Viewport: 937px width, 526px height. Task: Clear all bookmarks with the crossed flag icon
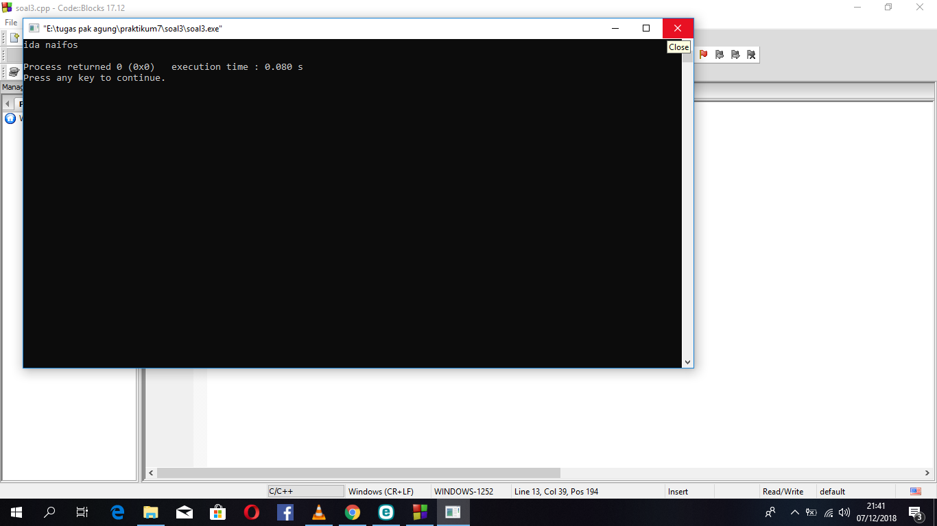pyautogui.click(x=751, y=54)
